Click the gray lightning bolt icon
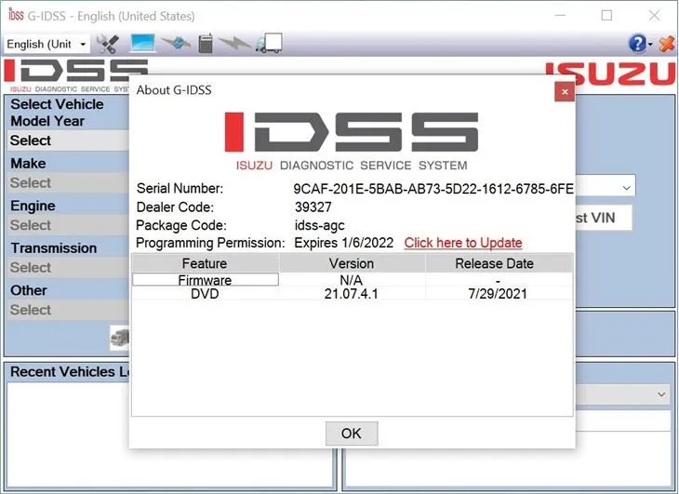 point(234,44)
